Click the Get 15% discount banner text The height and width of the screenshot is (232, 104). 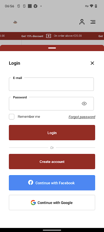click(x=32, y=36)
